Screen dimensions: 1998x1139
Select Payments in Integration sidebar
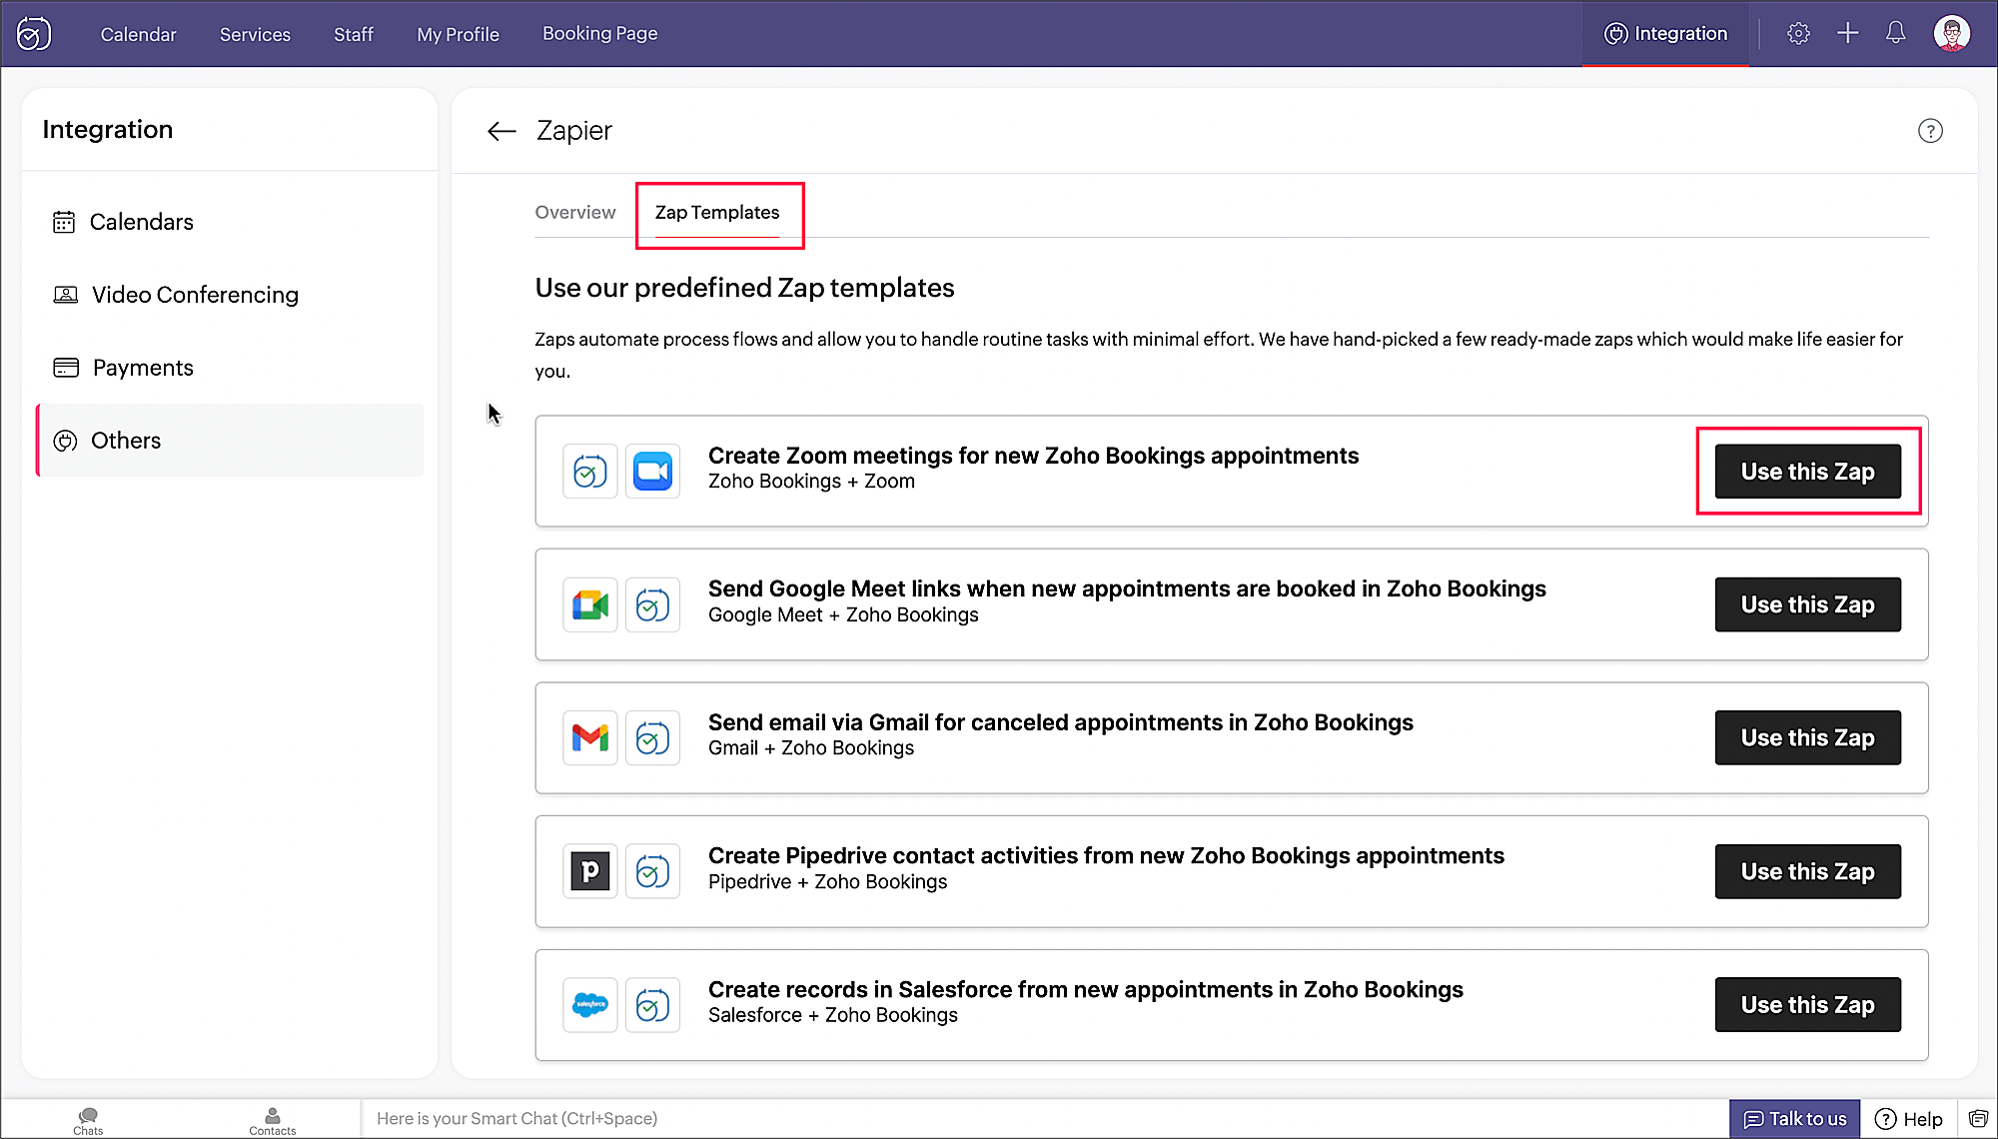tap(143, 368)
